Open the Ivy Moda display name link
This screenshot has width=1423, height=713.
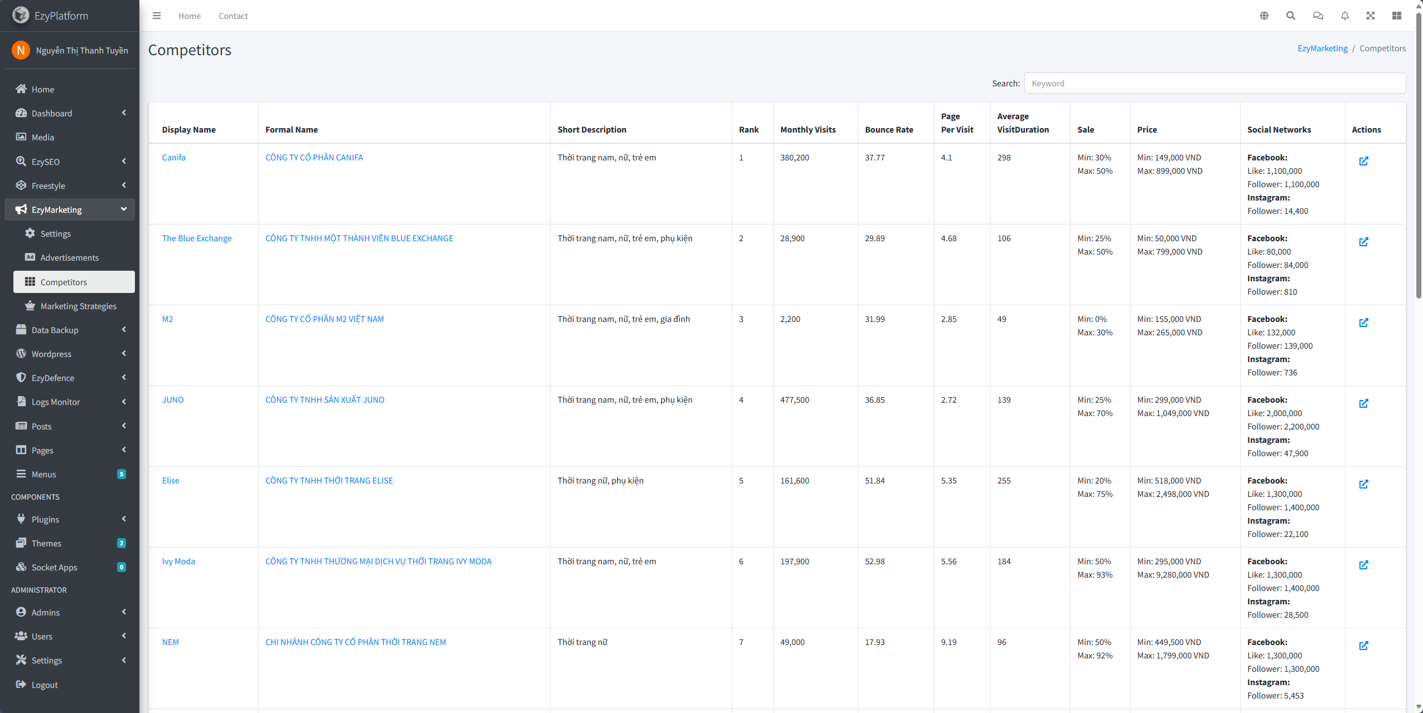coord(178,561)
